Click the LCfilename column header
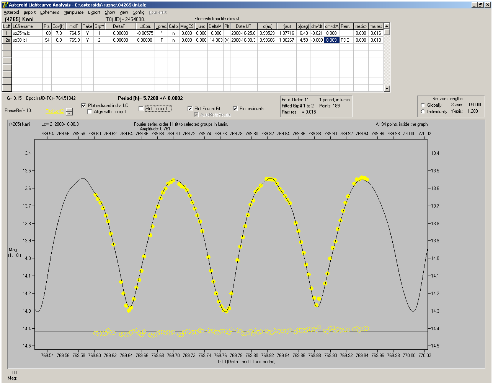 pyautogui.click(x=27, y=26)
